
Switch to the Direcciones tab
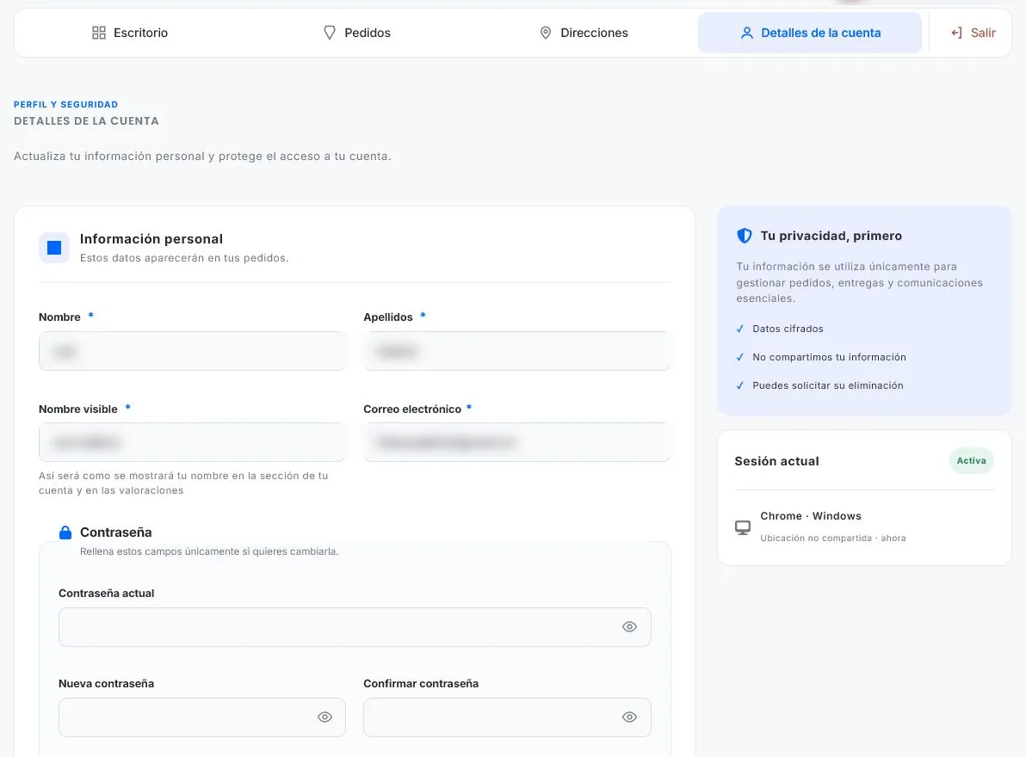pyautogui.click(x=584, y=33)
